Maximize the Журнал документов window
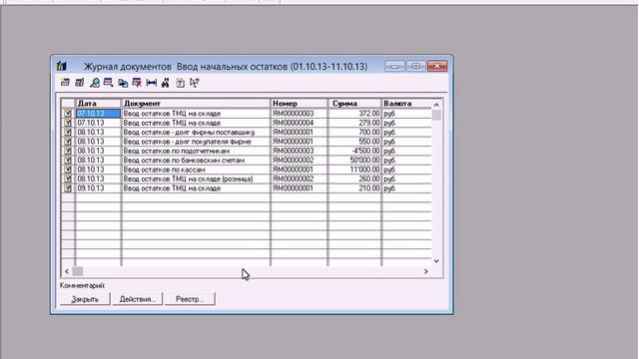The image size is (639, 359). [x=415, y=66]
